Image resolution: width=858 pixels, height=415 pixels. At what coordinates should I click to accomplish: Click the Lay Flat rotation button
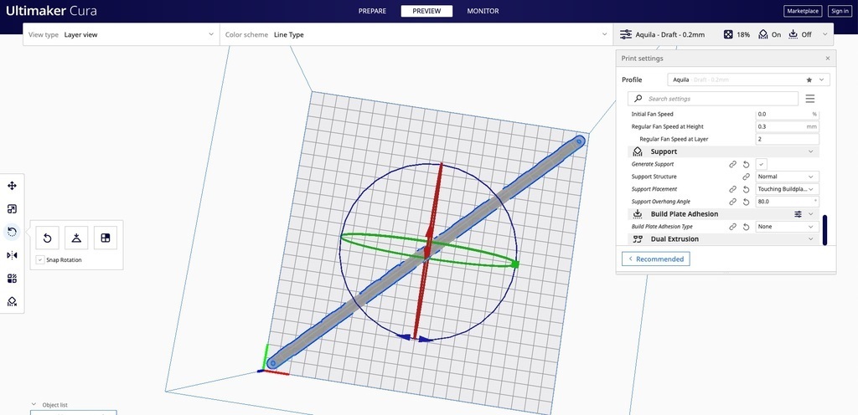point(76,238)
